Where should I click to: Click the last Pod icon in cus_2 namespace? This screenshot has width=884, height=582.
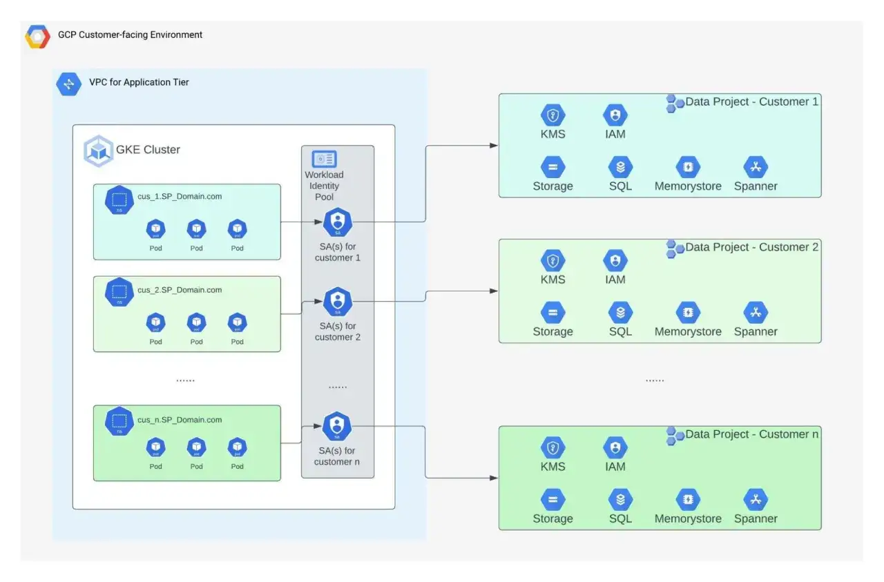tap(238, 322)
